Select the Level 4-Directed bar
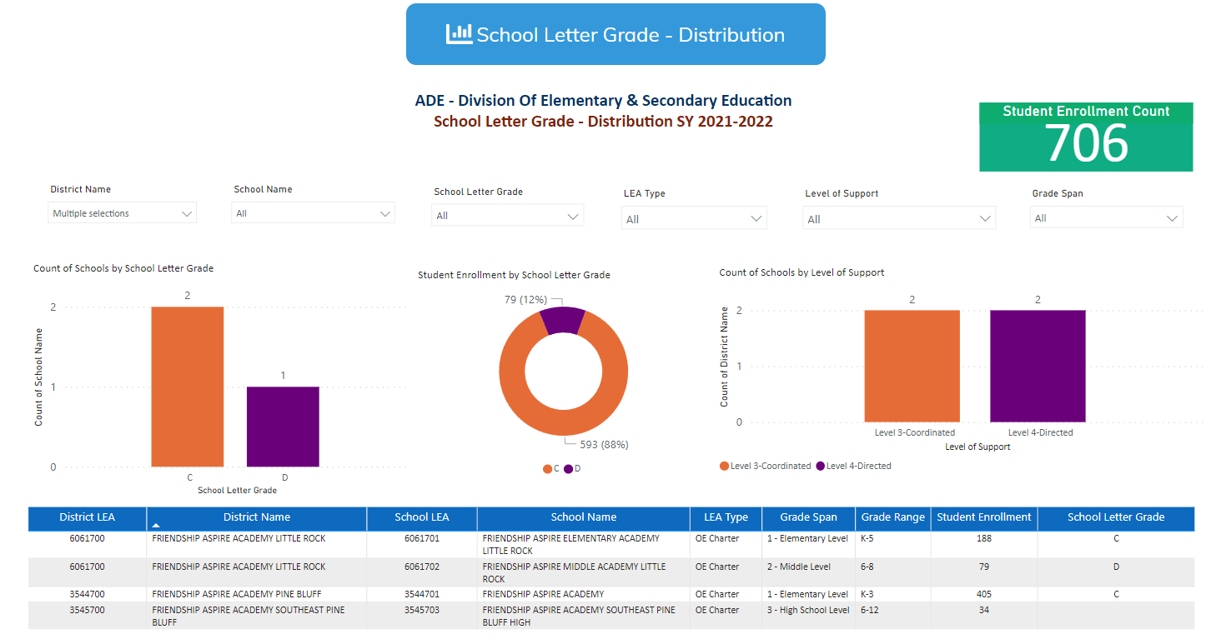The height and width of the screenshot is (644, 1221). (x=1038, y=367)
